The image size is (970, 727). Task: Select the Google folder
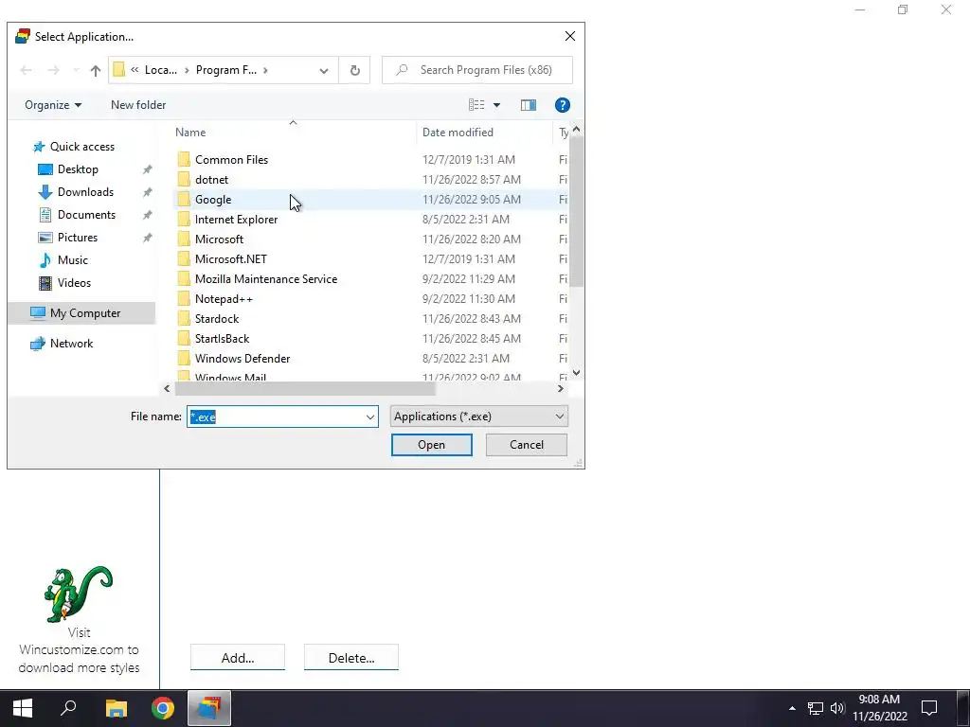[213, 199]
